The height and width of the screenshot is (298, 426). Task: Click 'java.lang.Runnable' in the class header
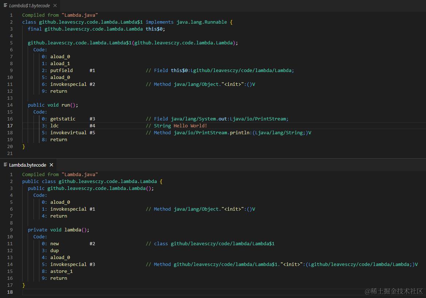pyautogui.click(x=202, y=22)
